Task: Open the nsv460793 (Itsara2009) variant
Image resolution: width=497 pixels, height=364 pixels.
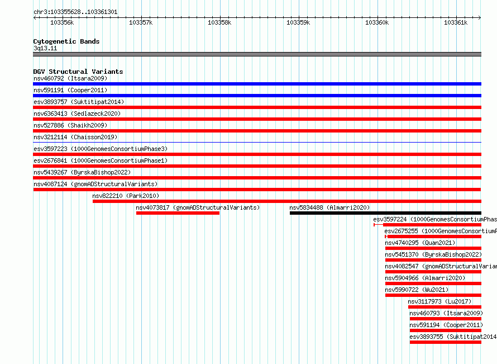Action: [x=446, y=313]
